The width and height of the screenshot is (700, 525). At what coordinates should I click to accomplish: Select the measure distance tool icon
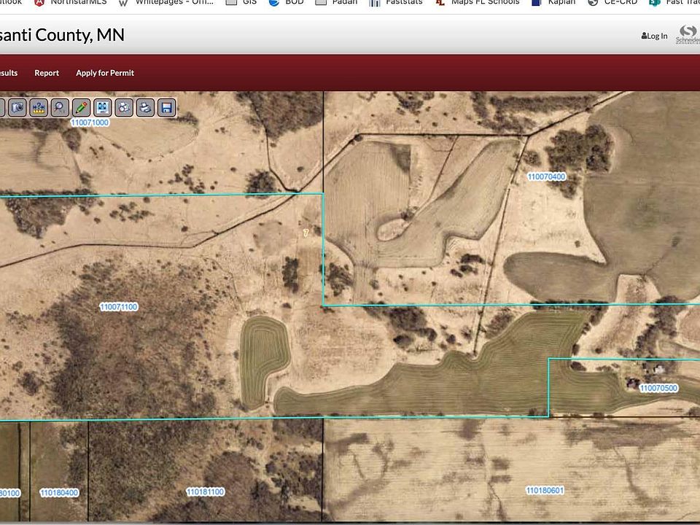[39, 108]
